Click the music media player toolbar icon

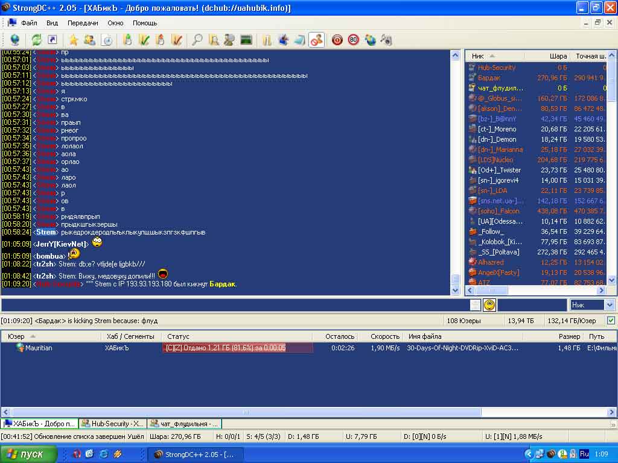pyautogui.click(x=386, y=40)
